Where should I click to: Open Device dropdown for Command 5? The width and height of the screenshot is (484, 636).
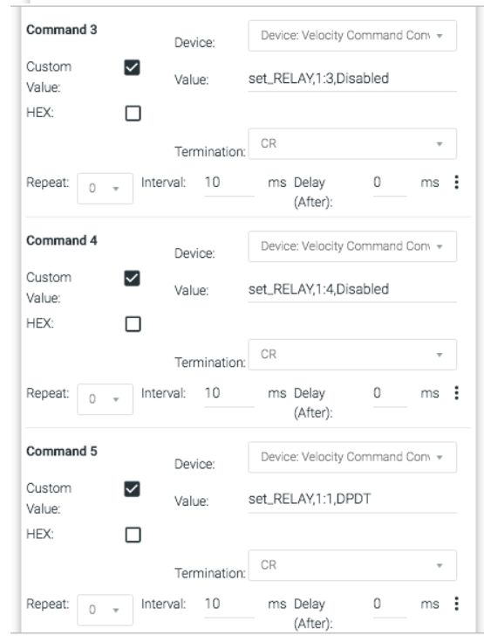pyautogui.click(x=352, y=457)
